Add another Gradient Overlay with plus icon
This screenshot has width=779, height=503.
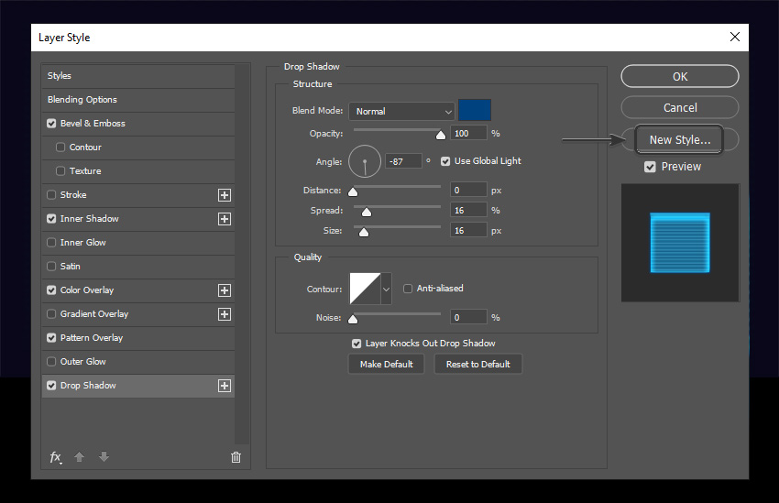(225, 314)
